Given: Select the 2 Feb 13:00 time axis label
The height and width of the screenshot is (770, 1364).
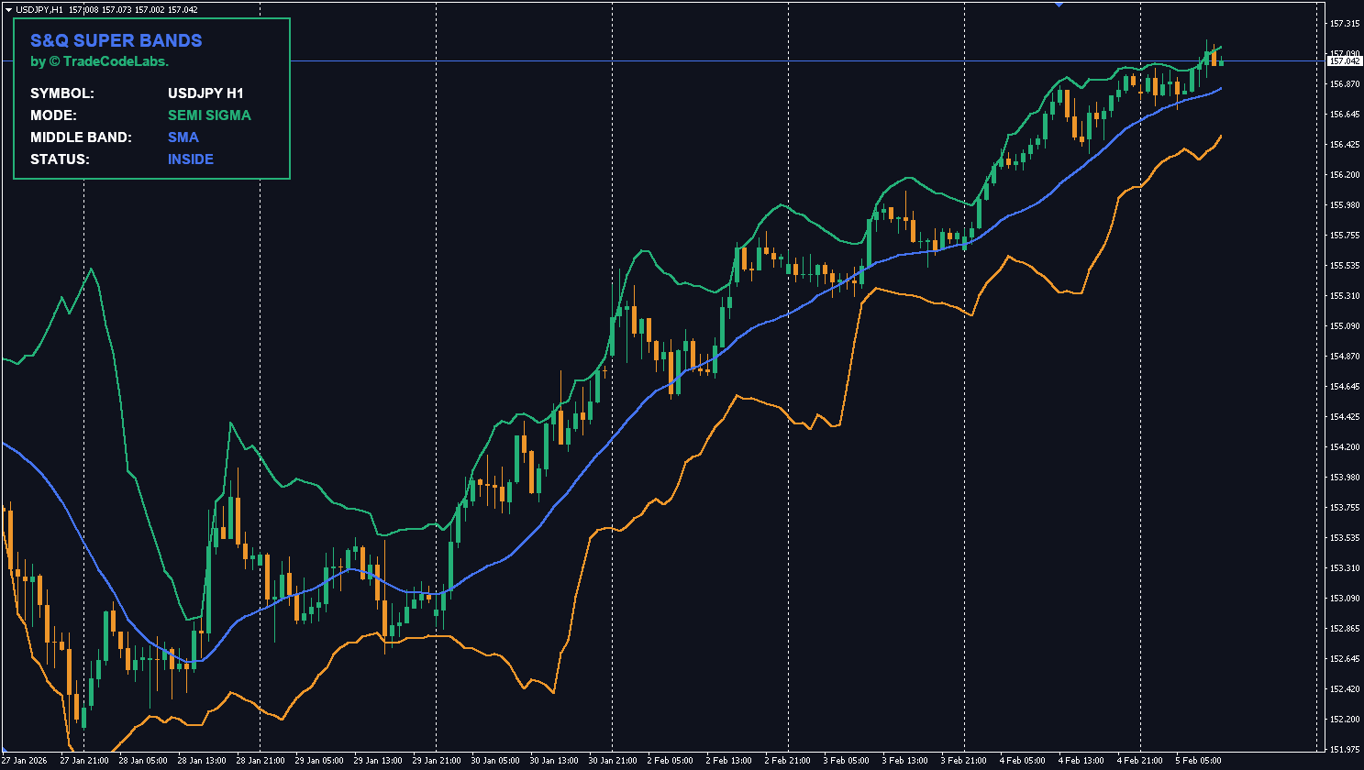Looking at the screenshot, I should (x=729, y=760).
